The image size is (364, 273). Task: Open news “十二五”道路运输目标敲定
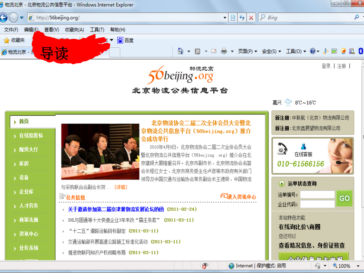click(x=97, y=231)
